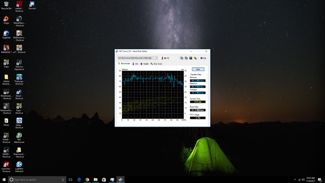The height and width of the screenshot is (183, 325).
Task: Open the hard drive selection dropdown
Action: 138,58
